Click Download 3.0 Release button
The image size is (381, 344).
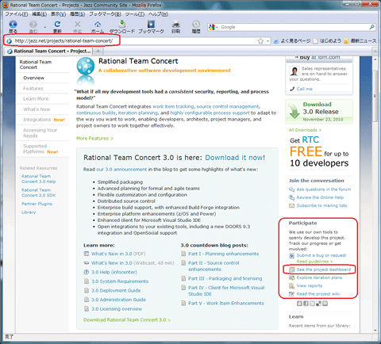319,111
